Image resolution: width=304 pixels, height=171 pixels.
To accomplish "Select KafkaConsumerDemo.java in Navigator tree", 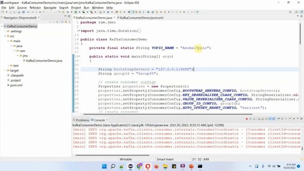I will click(x=44, y=61).
